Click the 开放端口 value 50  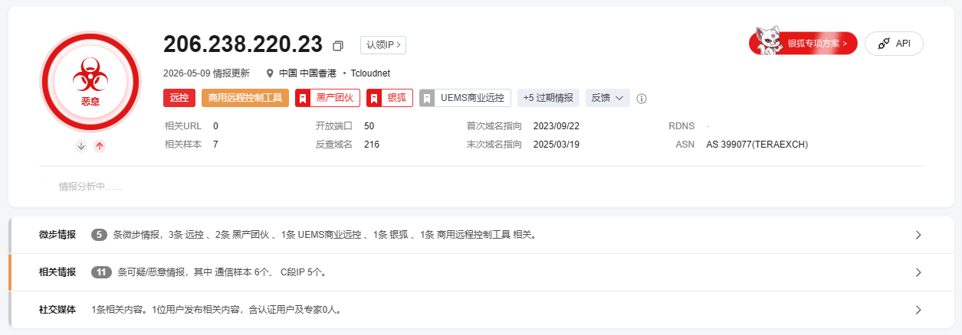[x=369, y=125]
